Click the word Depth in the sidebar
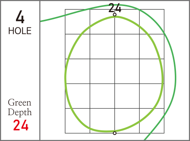 20,112
